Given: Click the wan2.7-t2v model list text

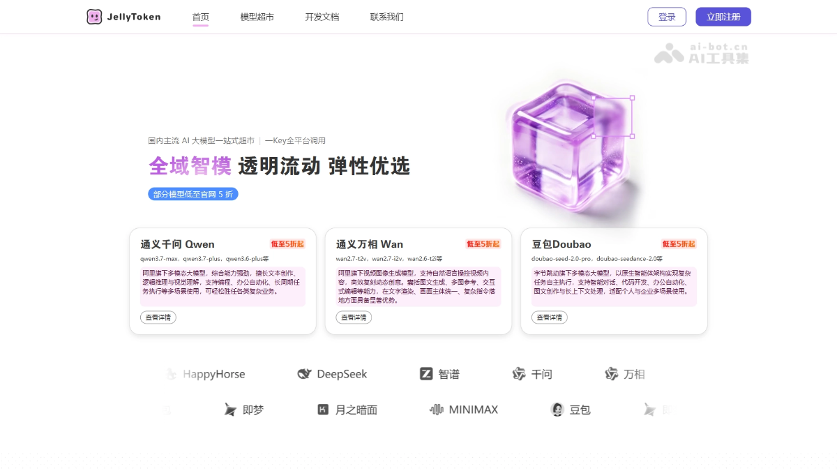Looking at the screenshot, I should [x=389, y=259].
